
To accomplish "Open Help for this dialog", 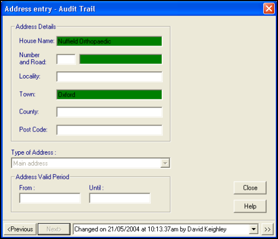I will [250, 206].
